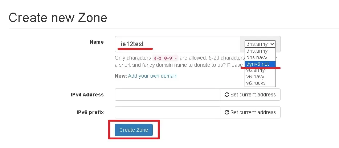The width and height of the screenshot is (339, 148).
Task: Click into the IPv6 prefix text box
Action: [167, 112]
